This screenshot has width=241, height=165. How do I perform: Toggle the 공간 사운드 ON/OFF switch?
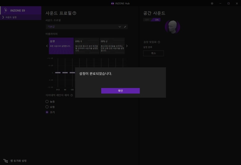point(152,20)
